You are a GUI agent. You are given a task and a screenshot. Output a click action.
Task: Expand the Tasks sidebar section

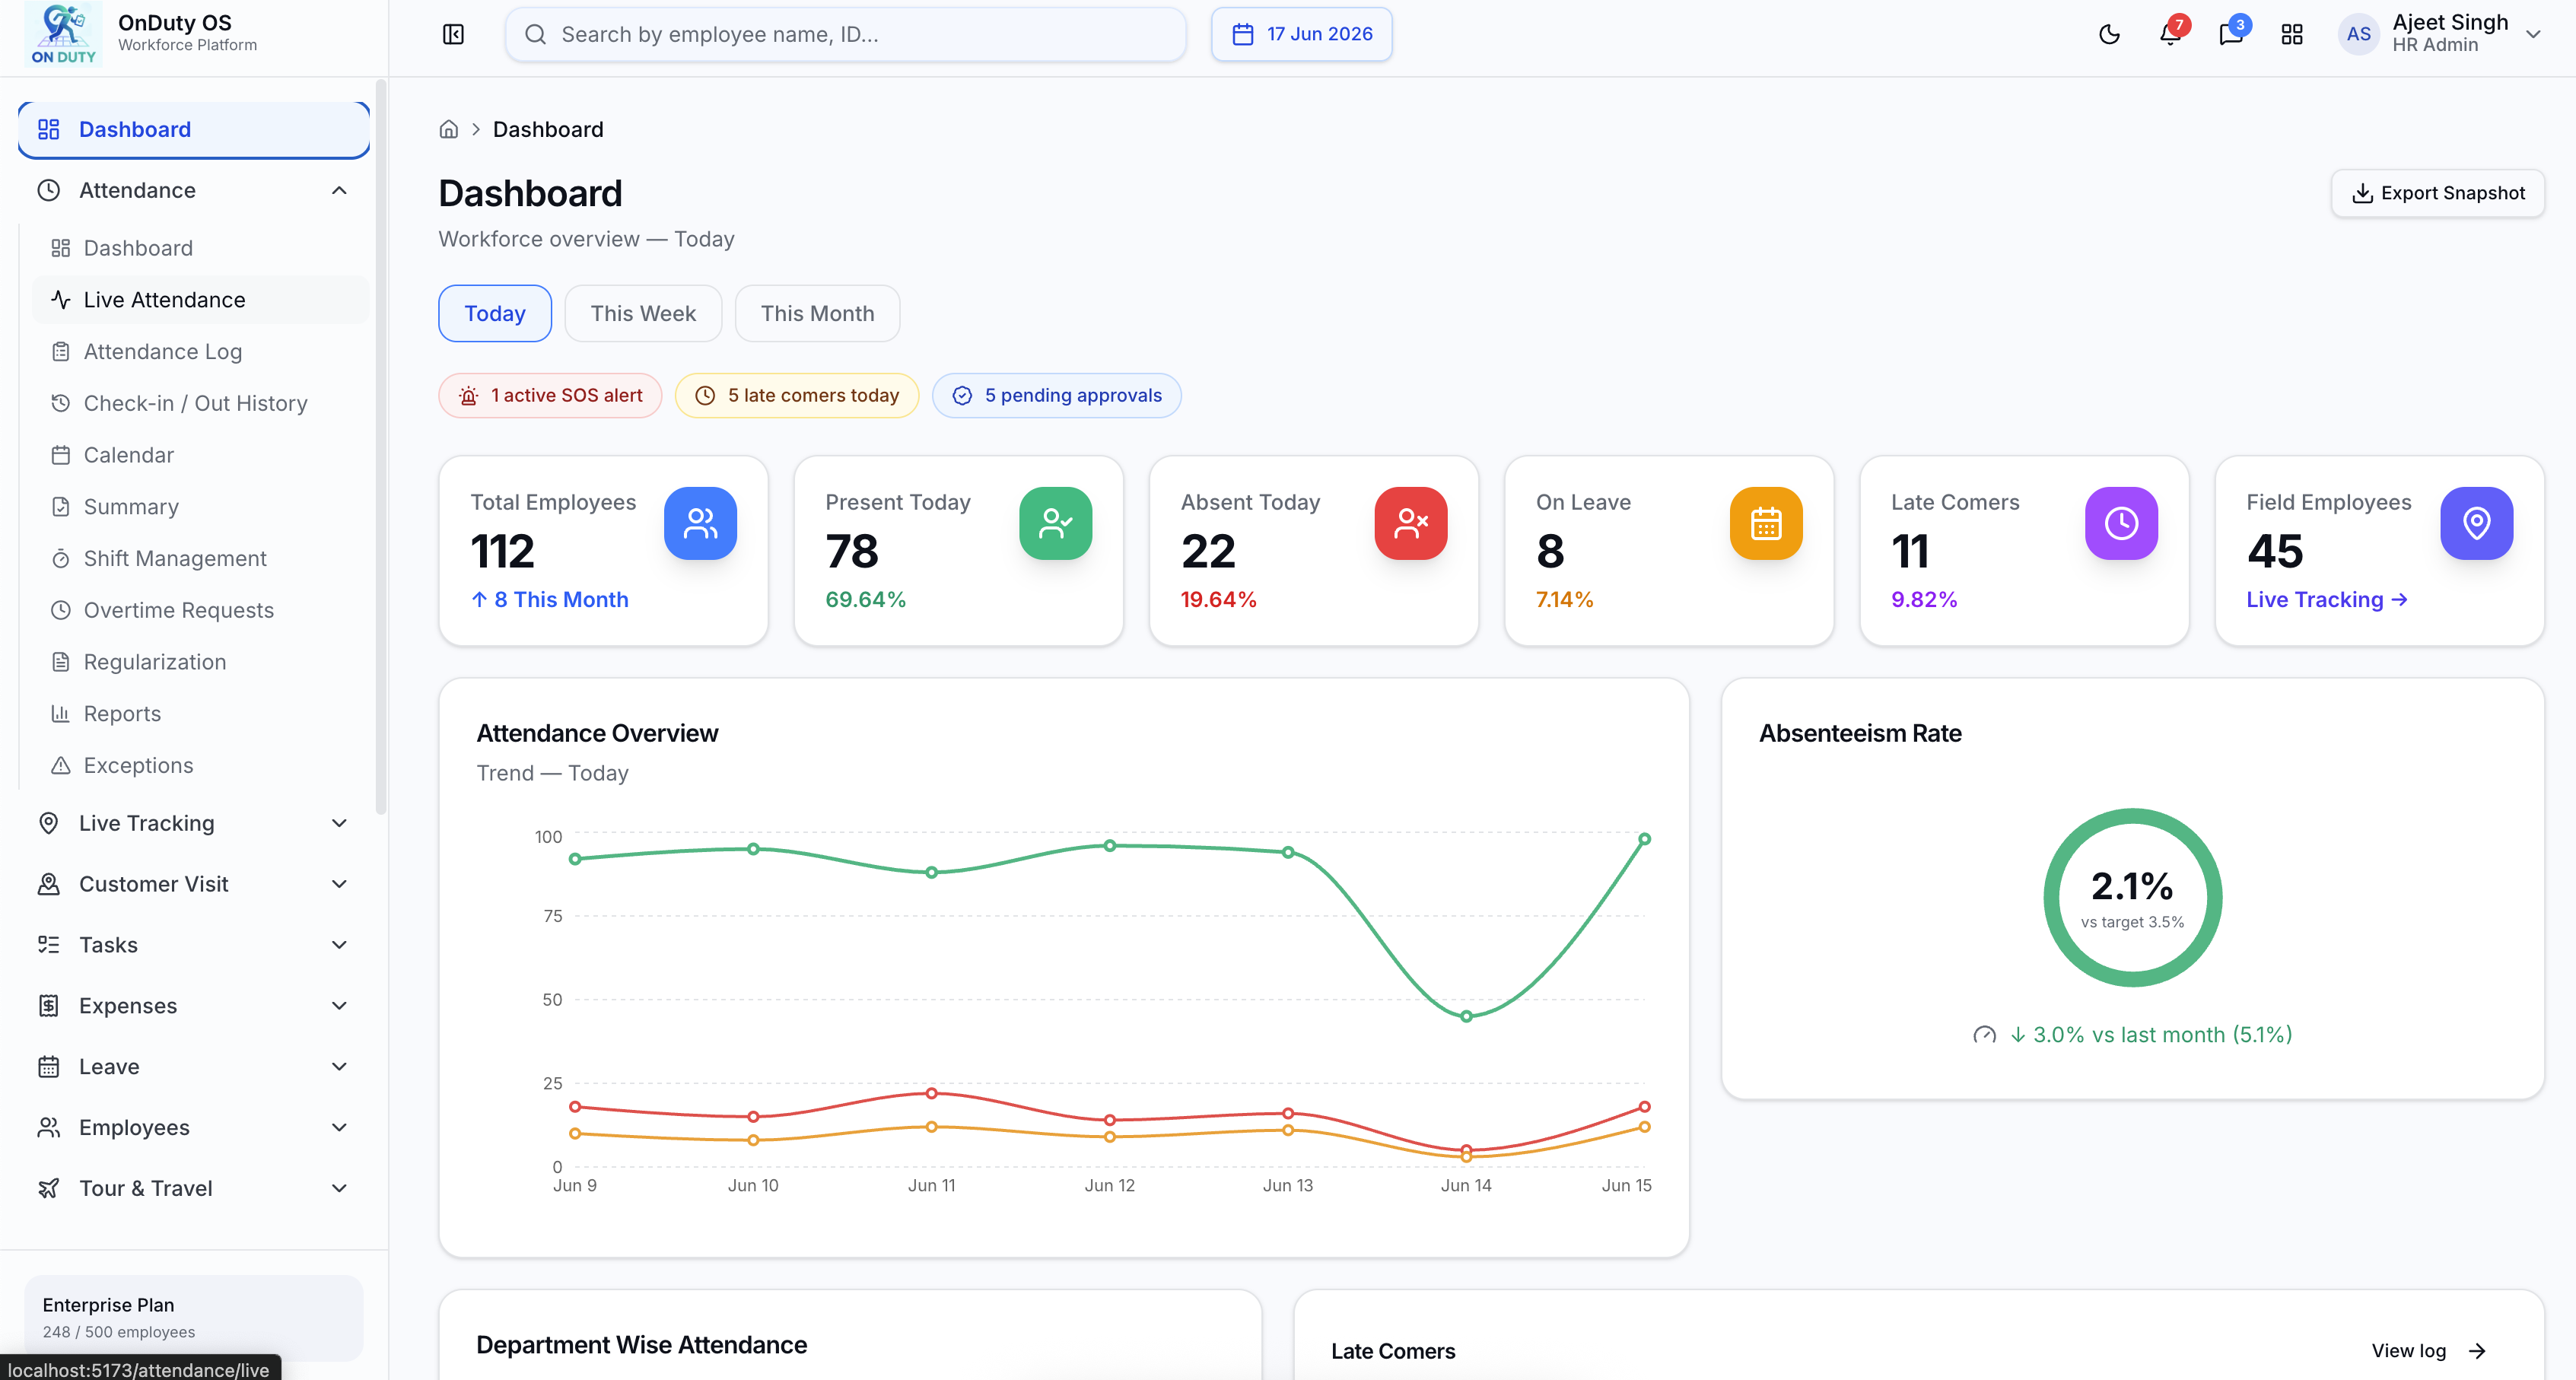tap(194, 945)
